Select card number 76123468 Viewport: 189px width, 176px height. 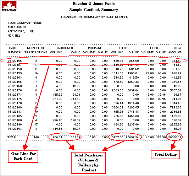(x=15, y=86)
